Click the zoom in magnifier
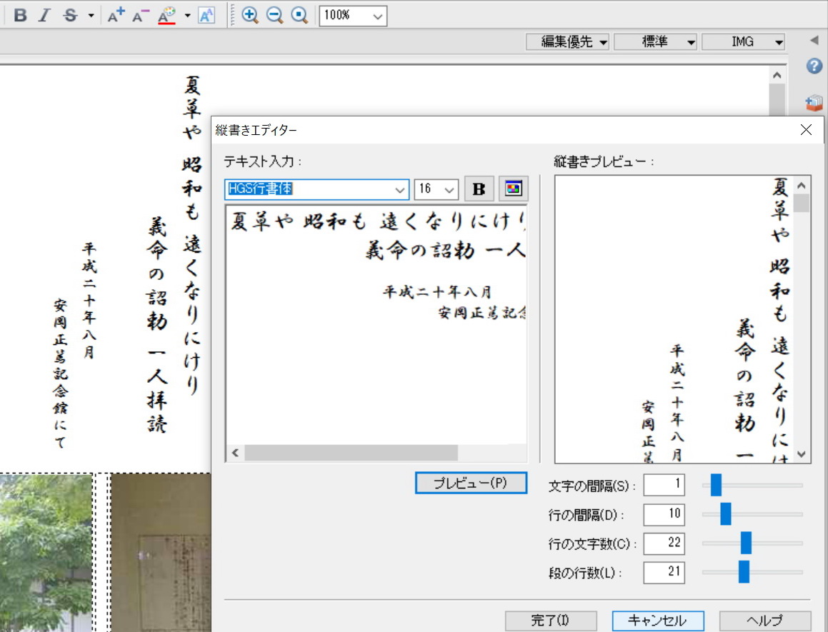The height and width of the screenshot is (632, 828). [250, 15]
